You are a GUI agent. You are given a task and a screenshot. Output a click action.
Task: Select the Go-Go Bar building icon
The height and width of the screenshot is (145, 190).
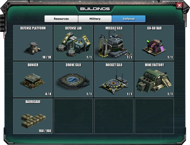[154, 47]
